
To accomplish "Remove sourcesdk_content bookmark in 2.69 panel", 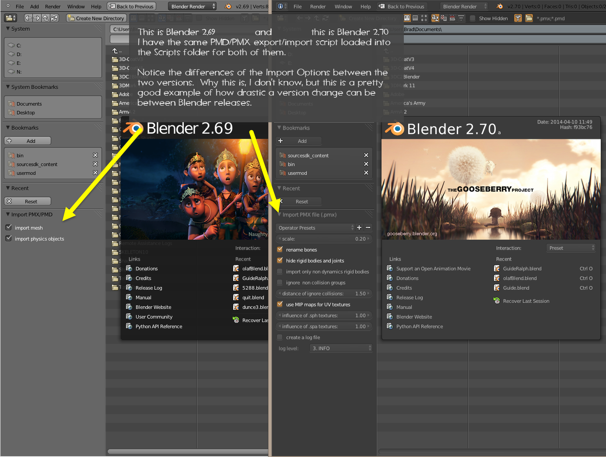I will pyautogui.click(x=95, y=164).
